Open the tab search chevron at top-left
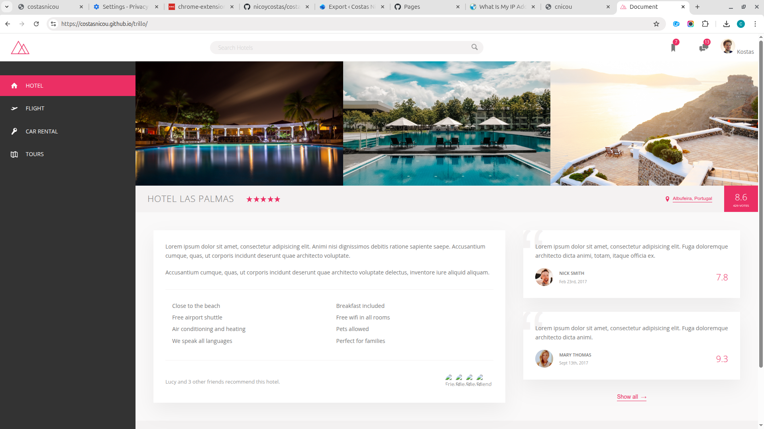This screenshot has height=429, width=764. (6, 6)
